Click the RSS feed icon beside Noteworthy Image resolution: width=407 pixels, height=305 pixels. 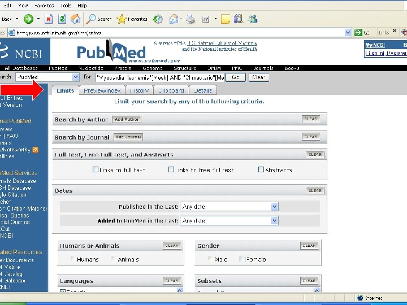(x=35, y=150)
